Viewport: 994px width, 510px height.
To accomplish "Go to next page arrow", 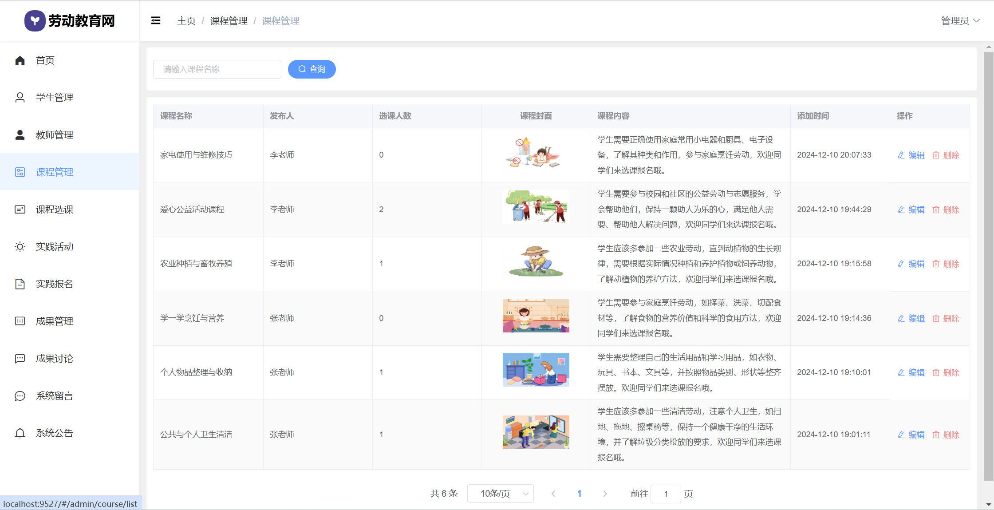I will tap(605, 494).
